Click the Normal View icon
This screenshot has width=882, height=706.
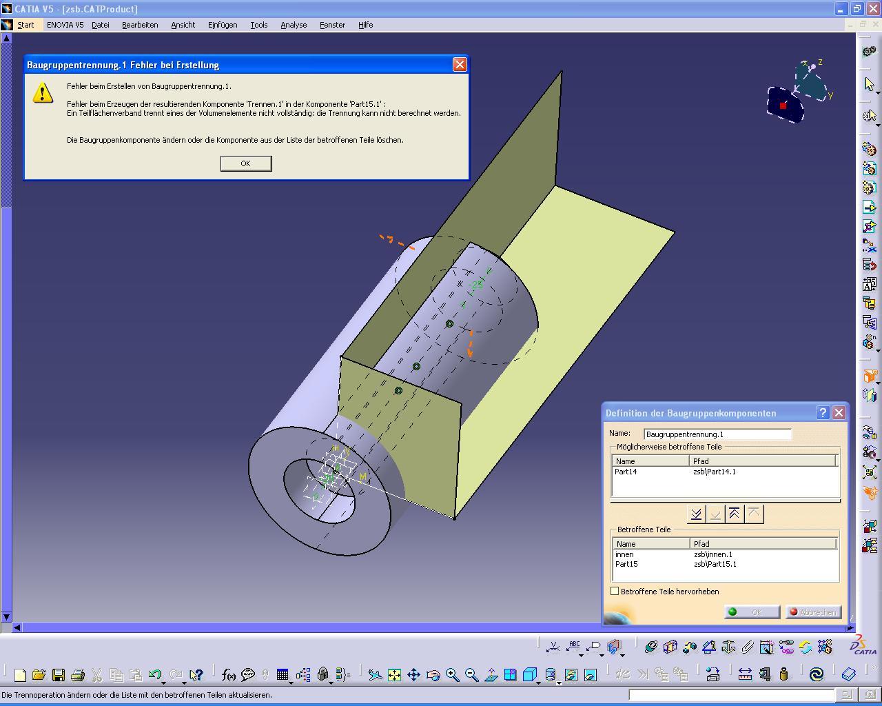[491, 675]
